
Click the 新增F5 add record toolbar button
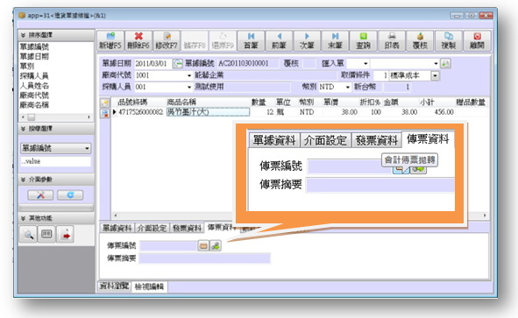tap(110, 41)
